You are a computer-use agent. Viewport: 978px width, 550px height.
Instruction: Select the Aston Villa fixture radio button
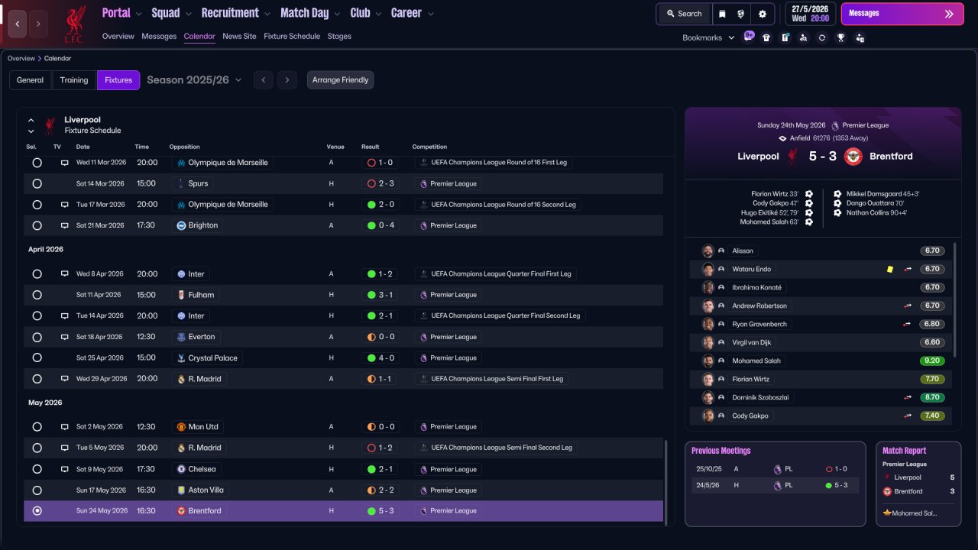click(x=37, y=490)
